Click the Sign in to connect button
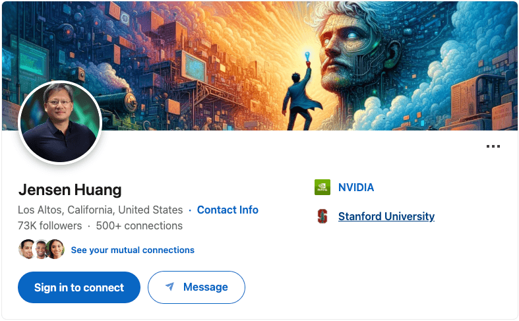 coord(79,287)
